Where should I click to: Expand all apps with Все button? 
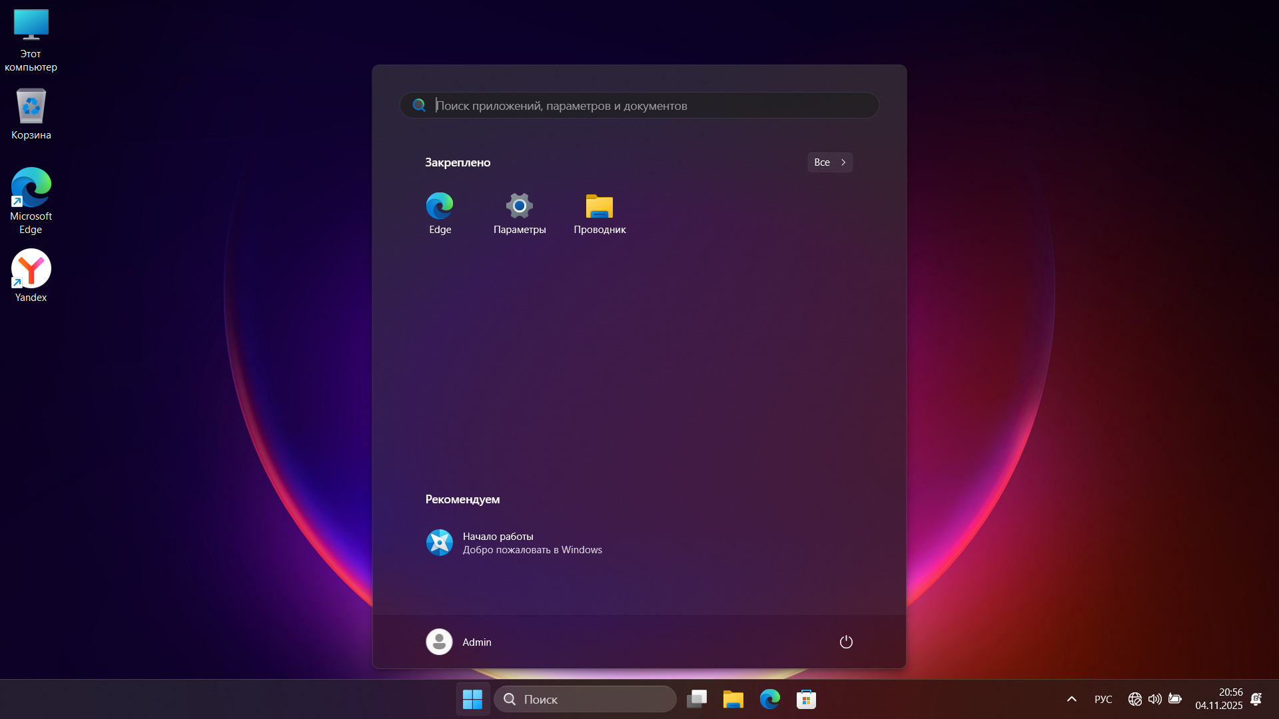[x=829, y=162]
